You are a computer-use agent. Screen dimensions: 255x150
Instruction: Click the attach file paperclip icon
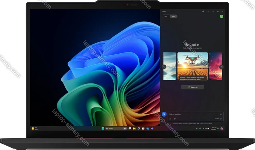pos(175,119)
